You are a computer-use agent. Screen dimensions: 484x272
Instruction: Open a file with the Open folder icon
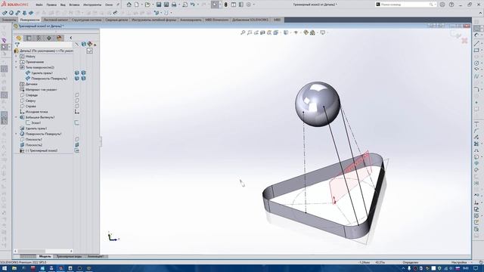[147, 5]
